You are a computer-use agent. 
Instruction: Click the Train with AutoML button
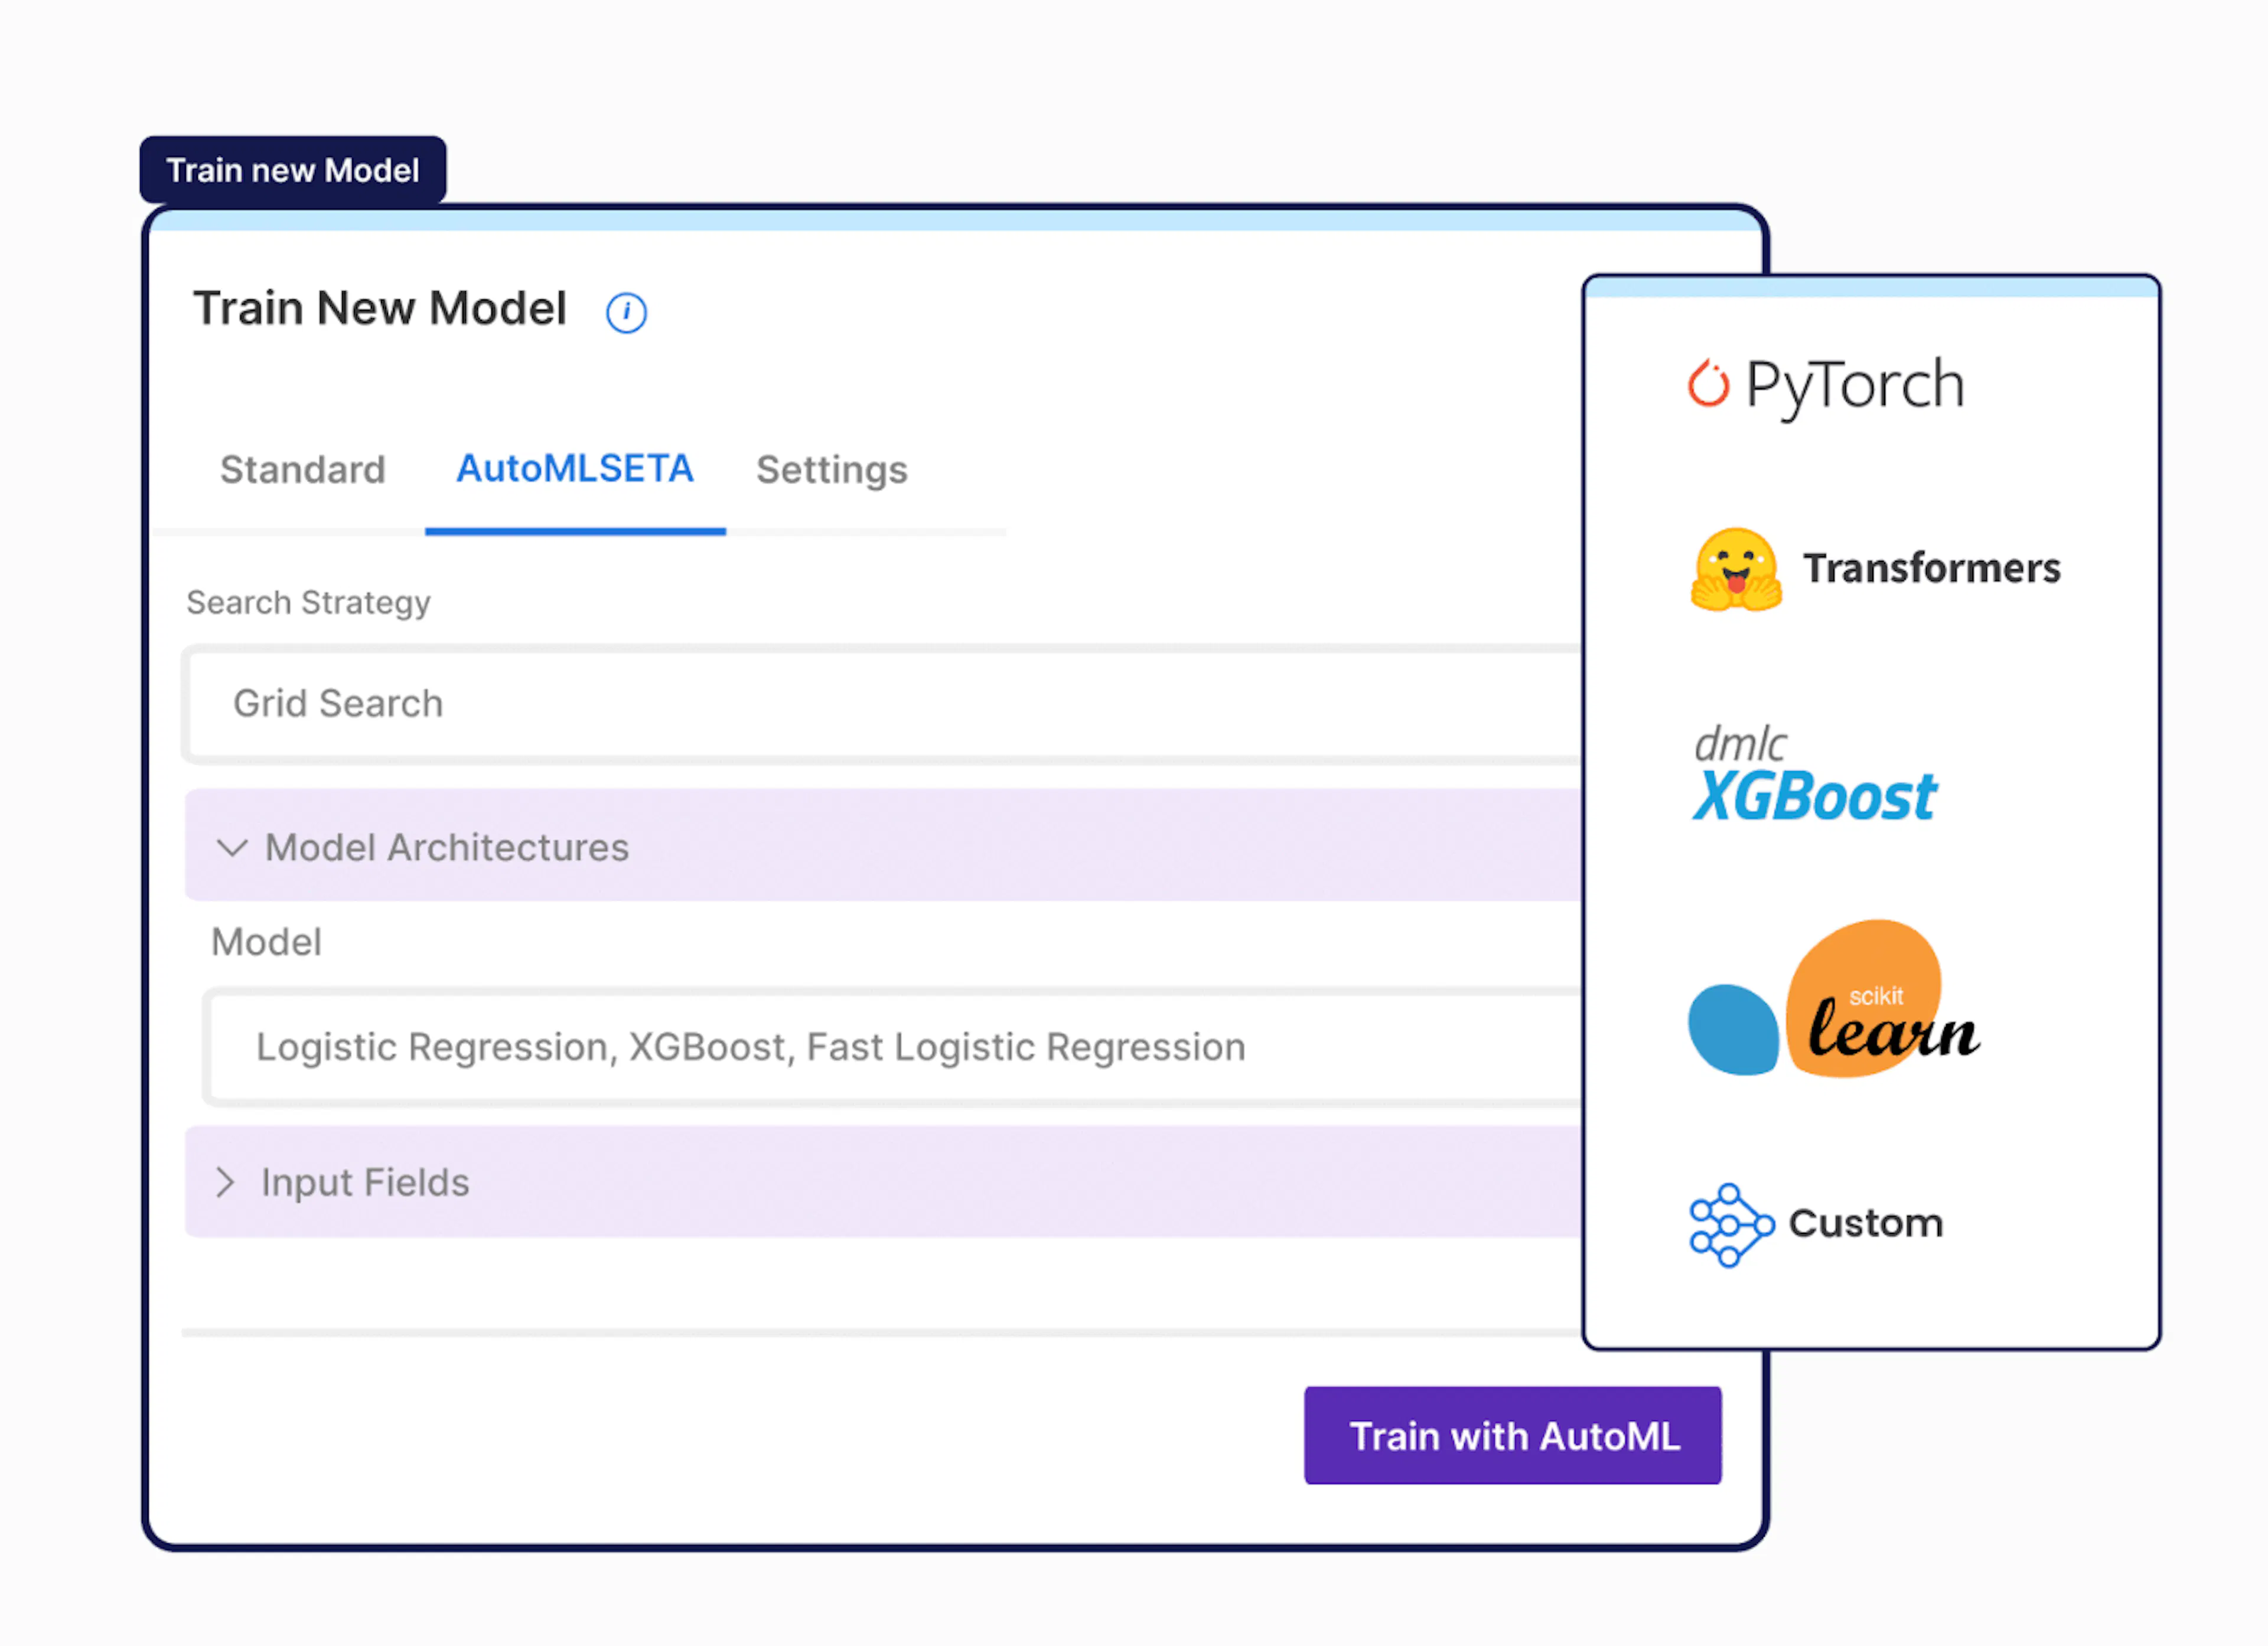point(1513,1435)
